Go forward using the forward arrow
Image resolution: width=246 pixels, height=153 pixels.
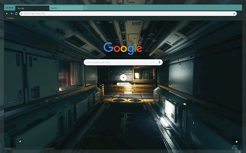click(12, 14)
